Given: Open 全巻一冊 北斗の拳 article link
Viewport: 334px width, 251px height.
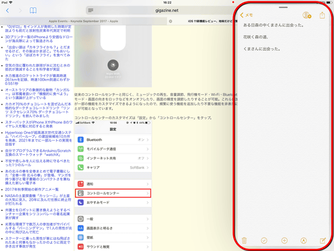Looking at the screenshot, I should tap(38, 177).
